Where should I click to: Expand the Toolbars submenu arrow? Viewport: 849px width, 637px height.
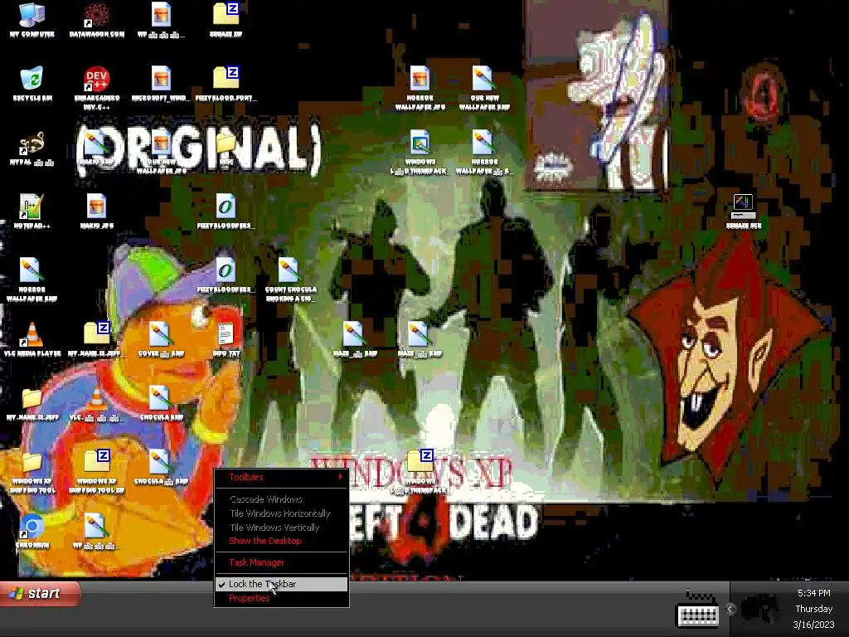point(340,477)
